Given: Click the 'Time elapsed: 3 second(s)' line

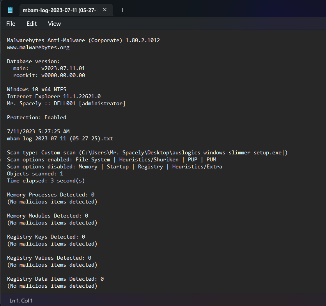Looking at the screenshot, I should click(x=46, y=181).
